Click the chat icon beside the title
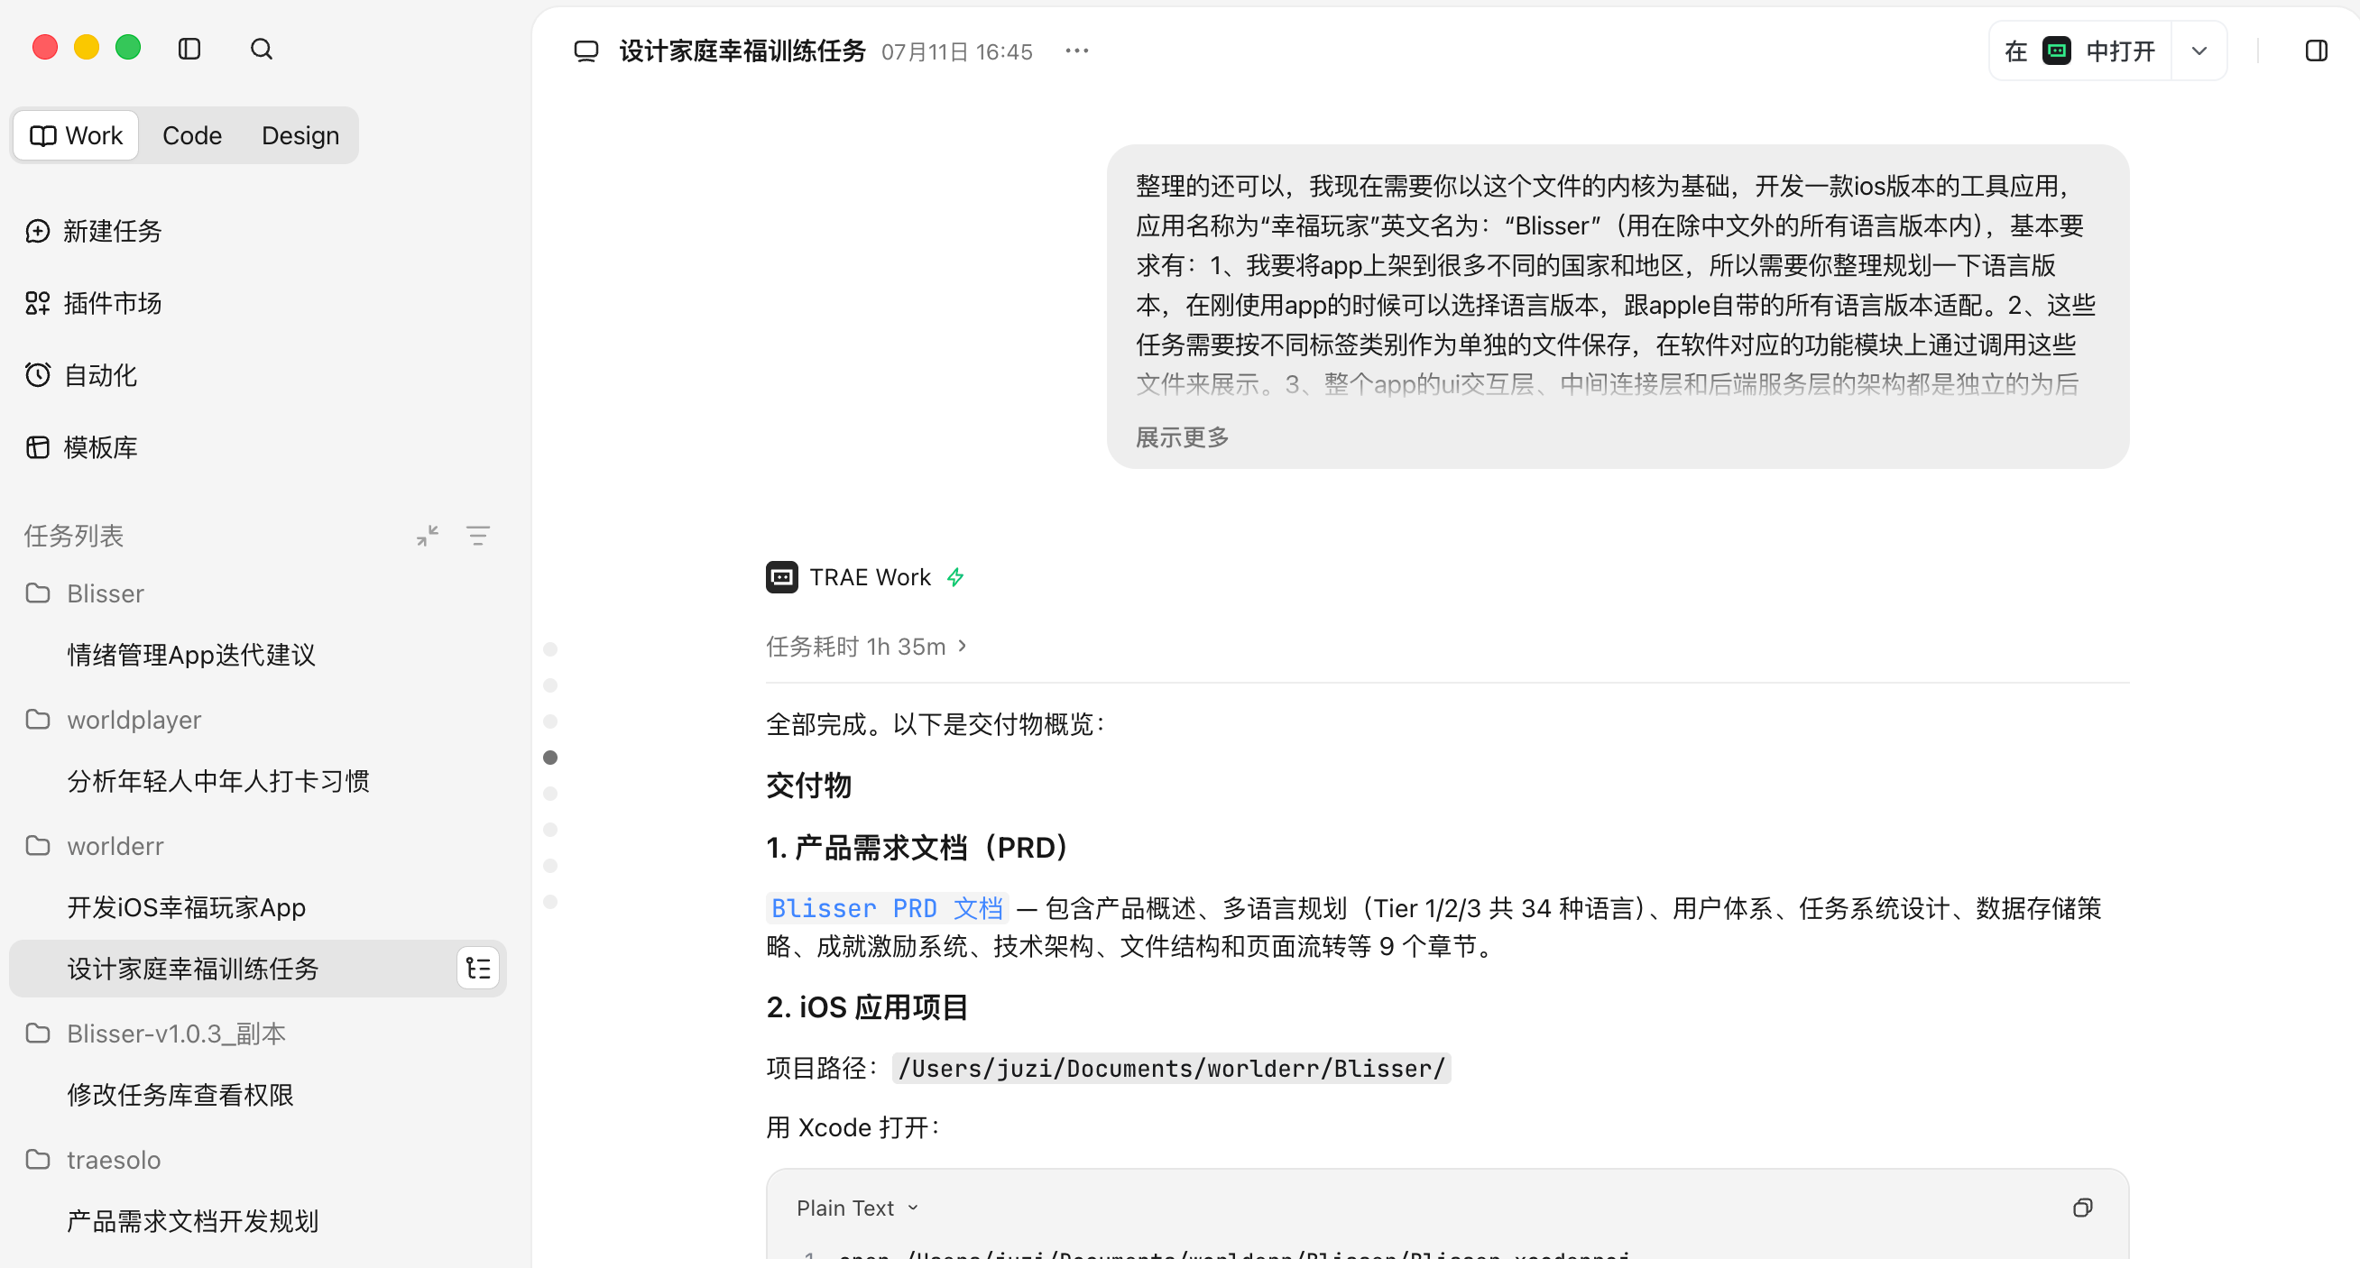 point(586,51)
